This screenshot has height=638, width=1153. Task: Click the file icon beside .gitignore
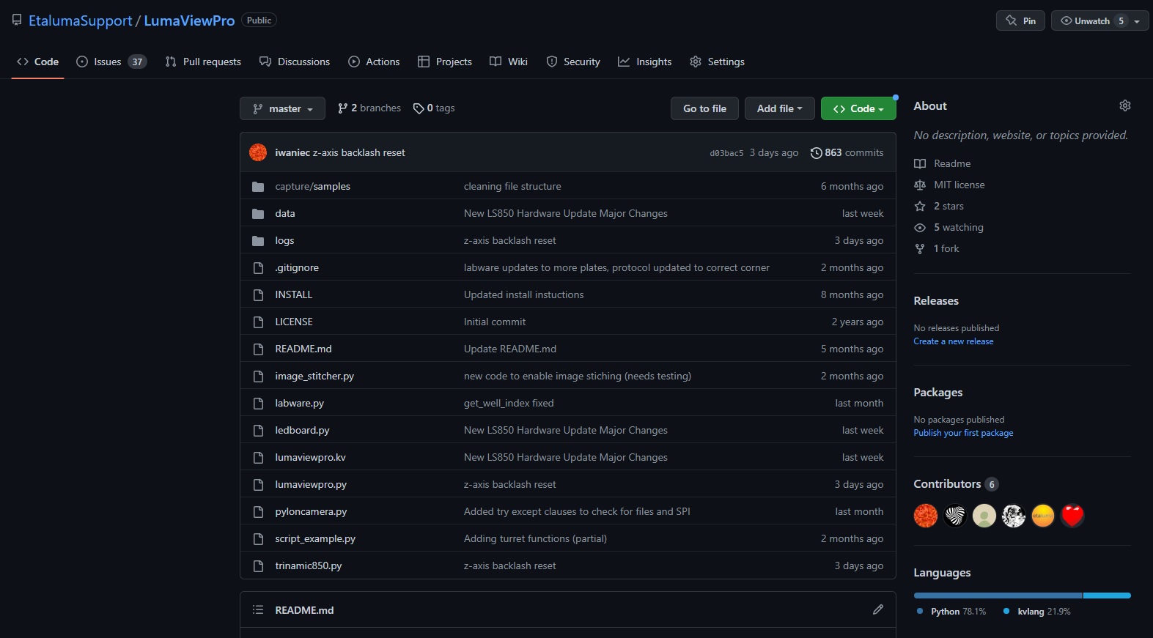258,268
